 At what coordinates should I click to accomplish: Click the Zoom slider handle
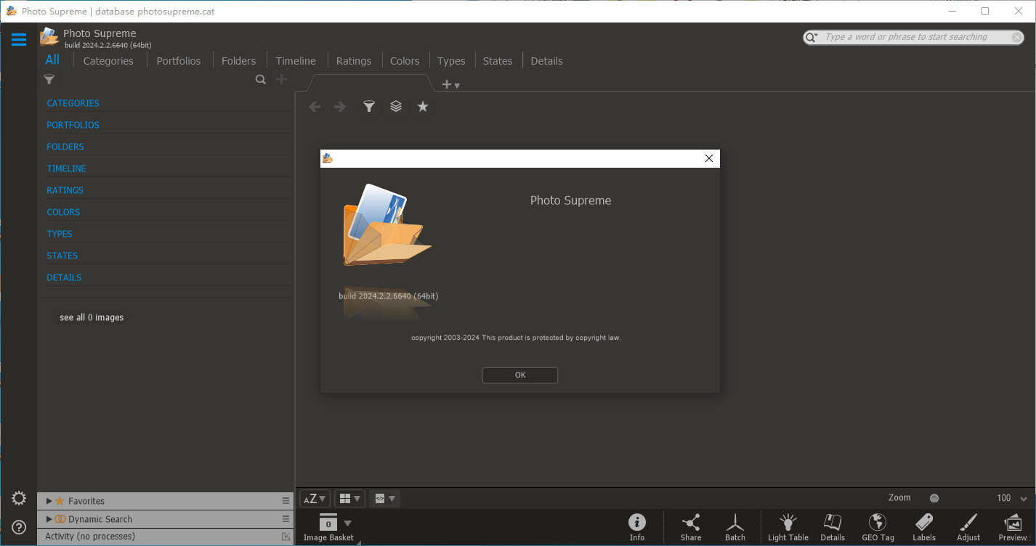[x=934, y=498]
